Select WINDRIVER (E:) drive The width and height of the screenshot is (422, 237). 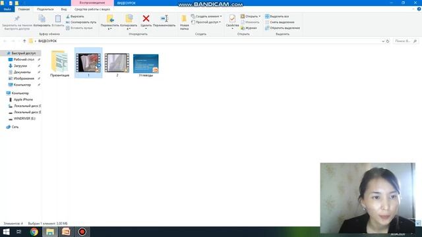[24, 118]
